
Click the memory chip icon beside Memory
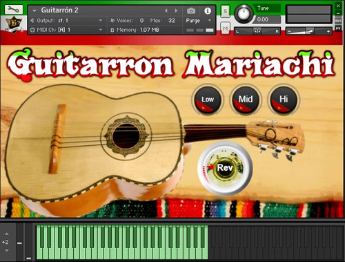[x=112, y=30]
